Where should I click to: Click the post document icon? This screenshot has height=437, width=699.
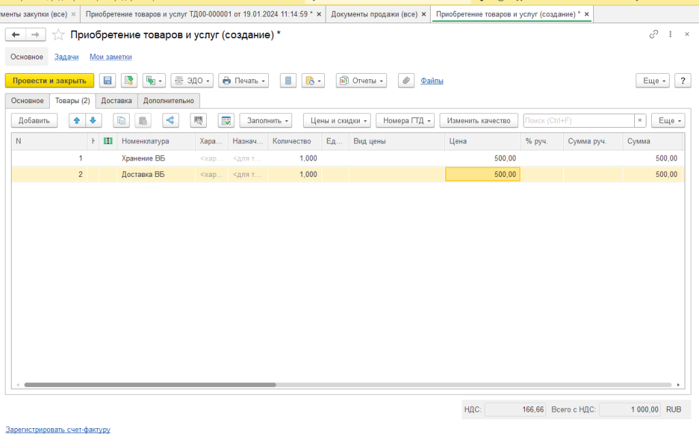[x=129, y=81]
